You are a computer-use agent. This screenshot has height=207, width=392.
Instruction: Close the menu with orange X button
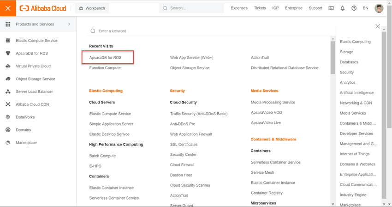tap(8, 8)
